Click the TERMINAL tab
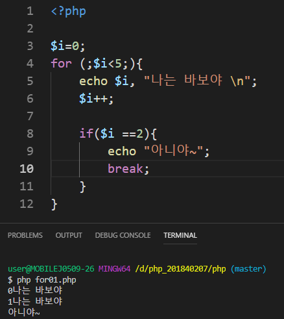284x319 pixels. 180,235
